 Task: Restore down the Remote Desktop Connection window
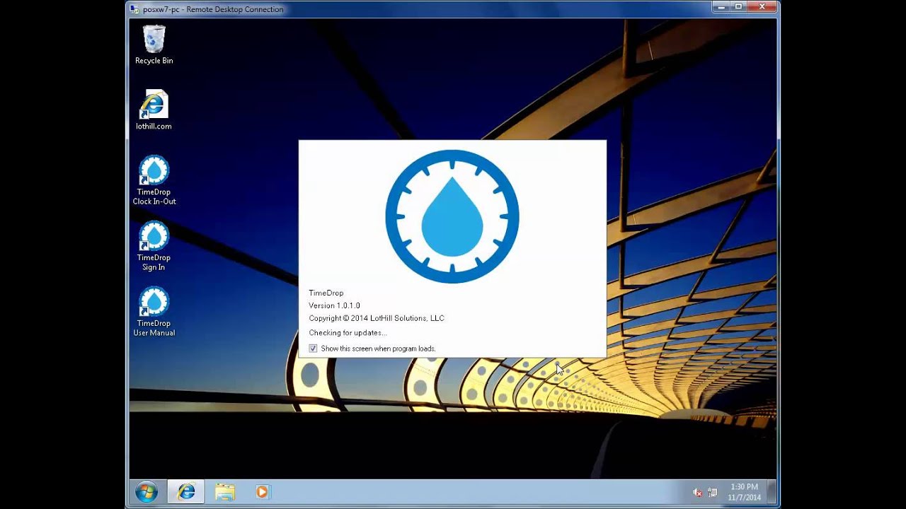click(739, 7)
